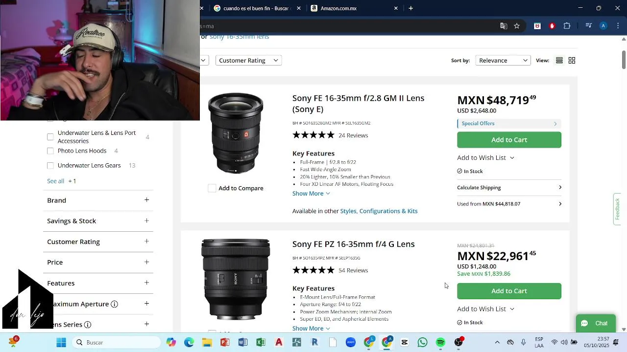Open Calculate Shipping for GM II lens
The height and width of the screenshot is (352, 627).
(x=509, y=188)
